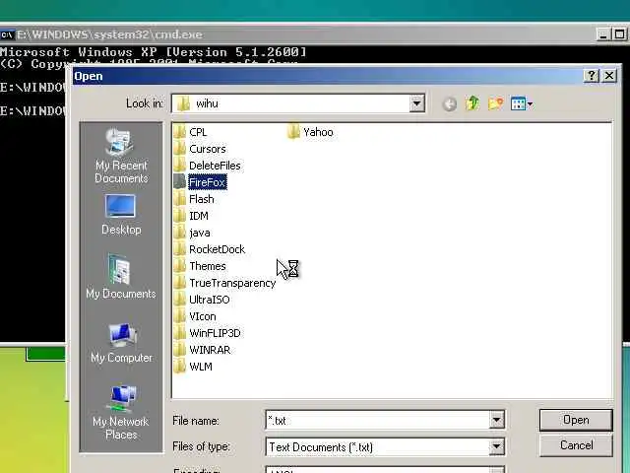The height and width of the screenshot is (473, 630).
Task: Click the dialog Help question mark button
Action: pyautogui.click(x=591, y=76)
